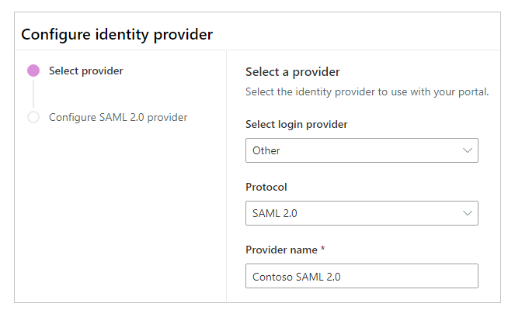Go to the Select provider step label
515x317 pixels.
pos(85,71)
